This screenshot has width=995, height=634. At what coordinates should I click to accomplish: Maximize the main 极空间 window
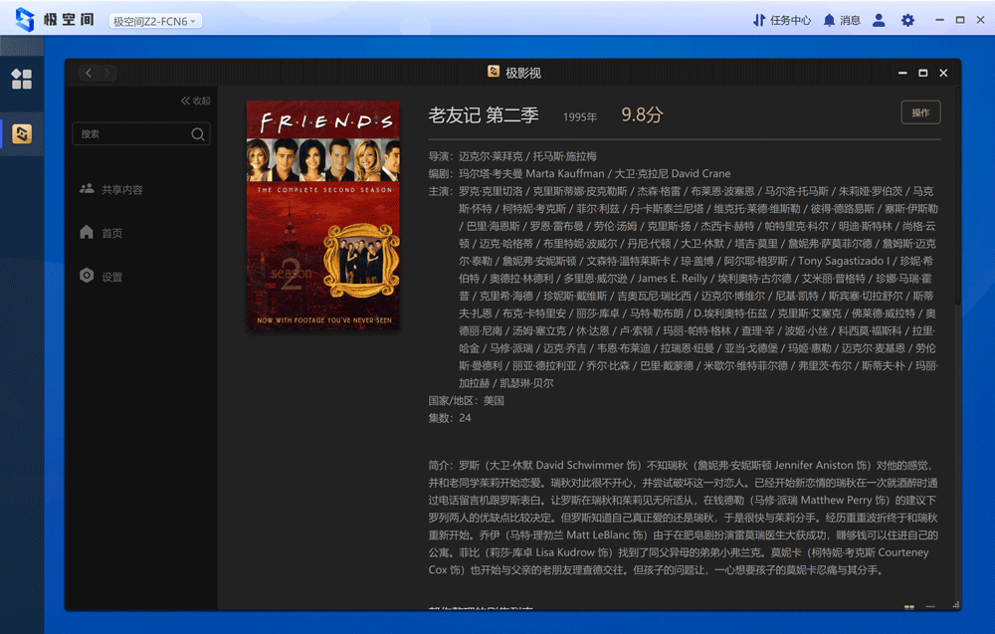(960, 20)
